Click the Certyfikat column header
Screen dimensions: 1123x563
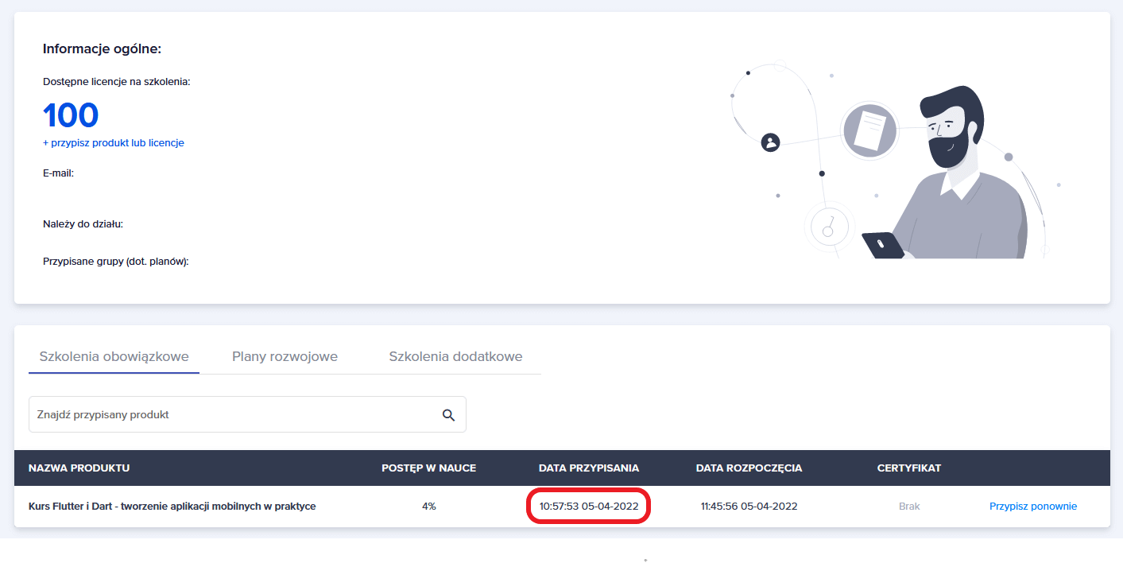[908, 468]
